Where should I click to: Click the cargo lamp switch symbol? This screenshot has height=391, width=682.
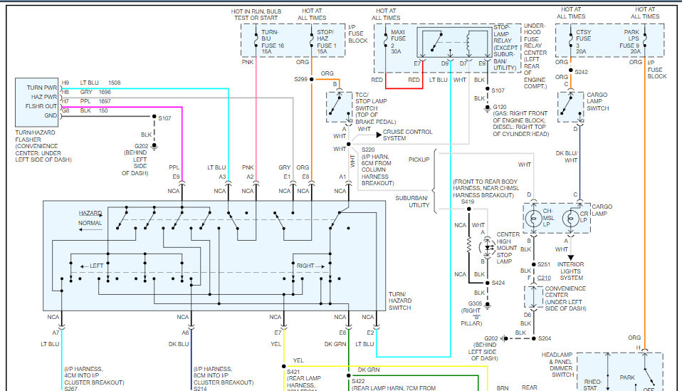click(571, 107)
